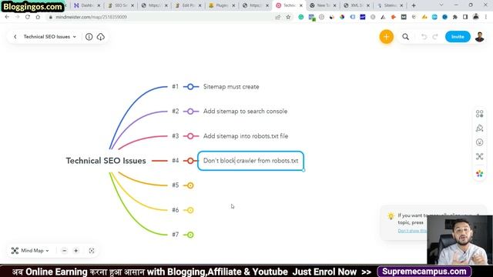Open the Grammarly green extension icon
Image resolution: width=493 pixels, height=277 pixels.
click(301, 17)
